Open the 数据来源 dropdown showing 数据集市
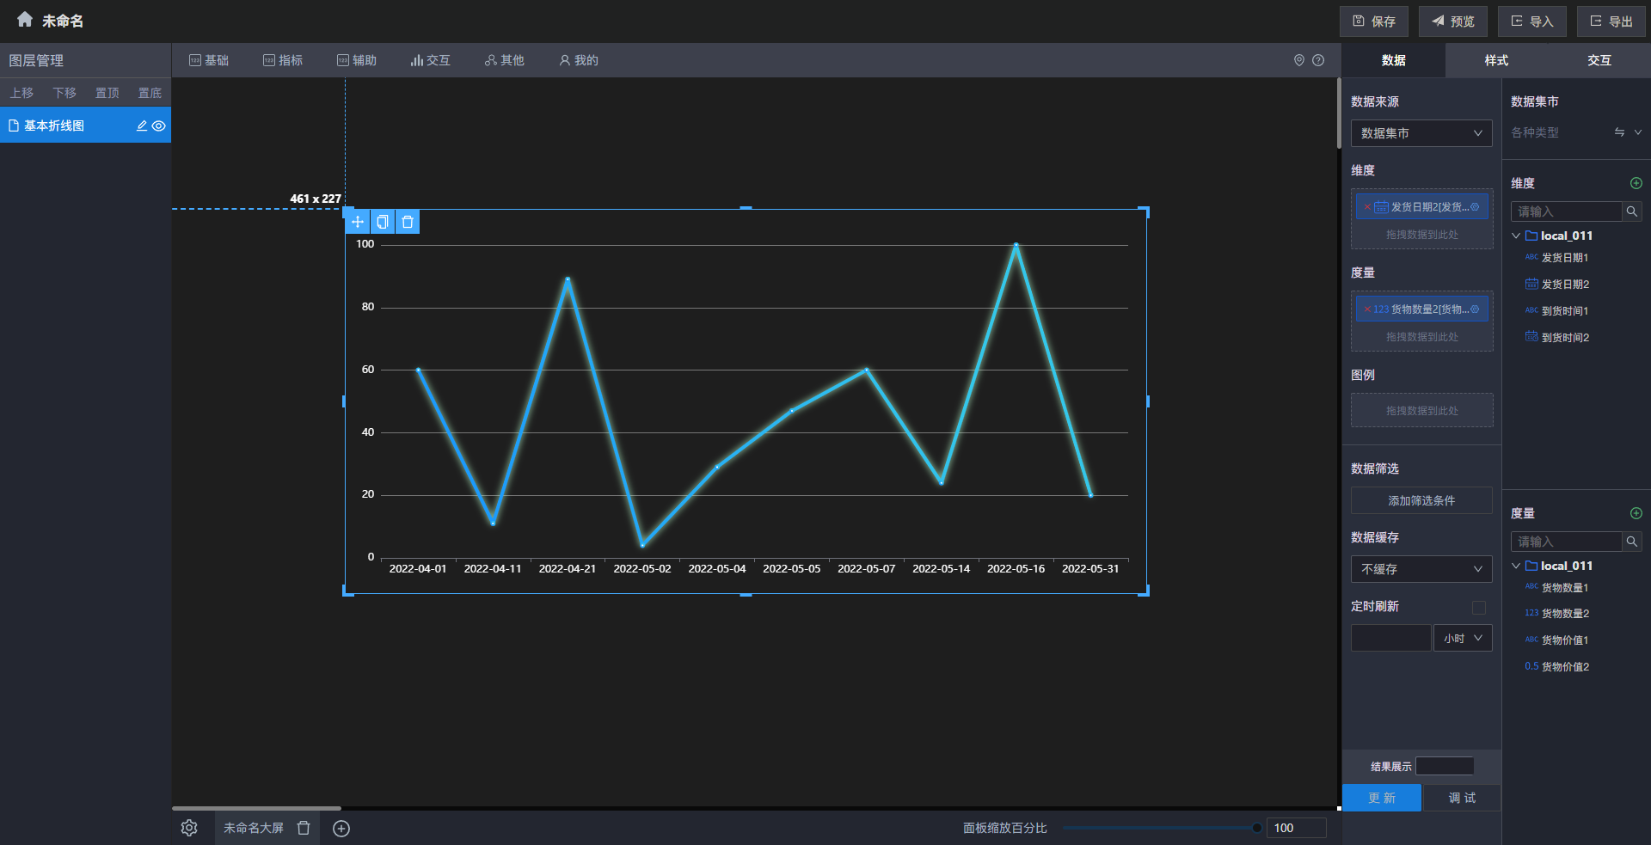This screenshot has height=845, width=1651. coord(1421,133)
